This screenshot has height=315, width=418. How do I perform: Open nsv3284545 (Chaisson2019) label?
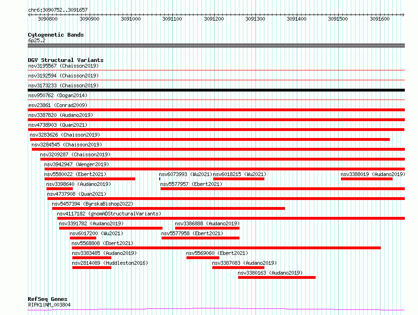click(x=67, y=145)
